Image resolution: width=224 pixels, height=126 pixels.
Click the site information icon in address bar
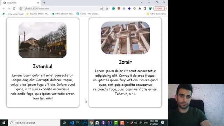[x=21, y=8]
